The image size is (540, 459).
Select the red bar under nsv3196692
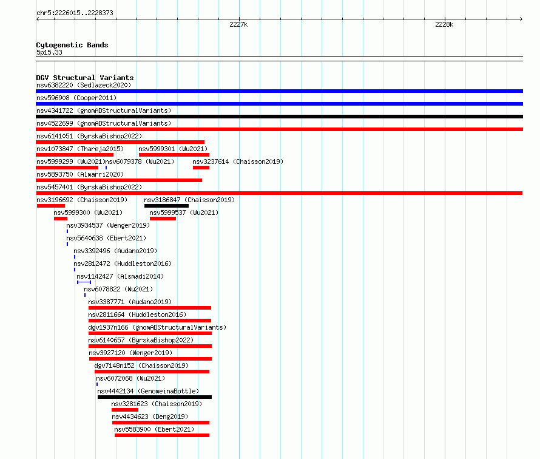(x=51, y=206)
